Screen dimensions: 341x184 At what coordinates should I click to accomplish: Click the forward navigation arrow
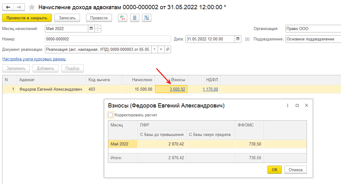tap(19, 7)
